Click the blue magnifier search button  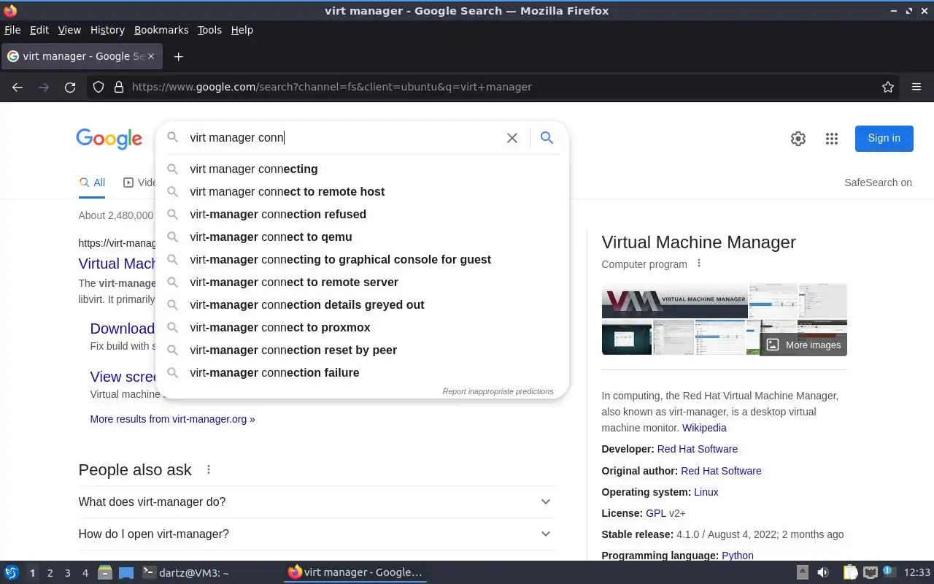[x=547, y=138]
